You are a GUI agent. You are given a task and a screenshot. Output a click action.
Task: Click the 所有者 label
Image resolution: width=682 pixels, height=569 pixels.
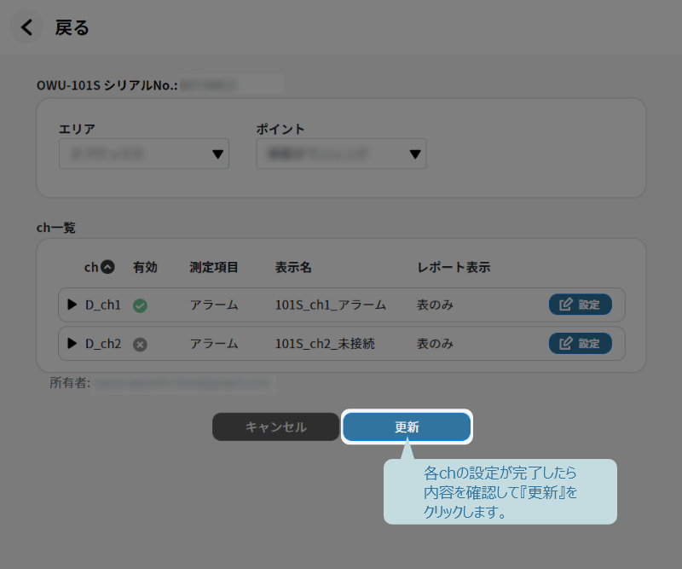pyautogui.click(x=70, y=383)
